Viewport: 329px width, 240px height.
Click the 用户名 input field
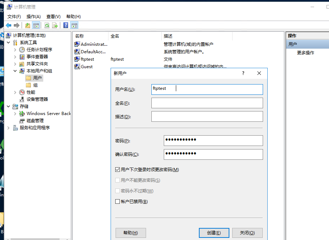pos(207,89)
